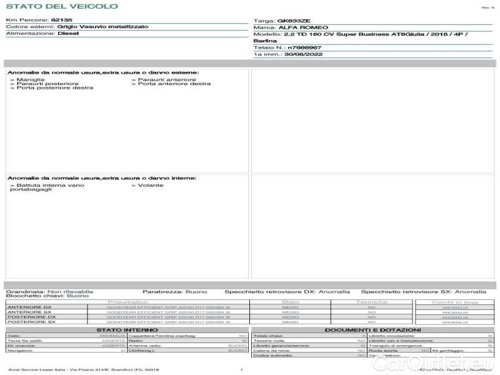This screenshot has height=375, width=500.
Task: Select the Paraurti anteriore anomaly entry
Action: [166, 80]
